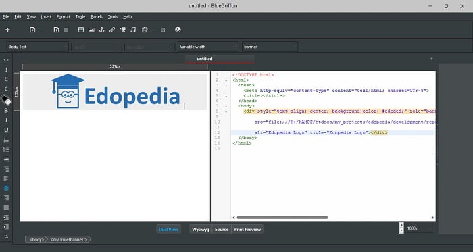Insert a table using the table icon

tap(81, 30)
